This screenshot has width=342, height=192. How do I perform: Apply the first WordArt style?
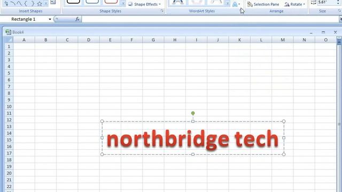coord(178,2)
